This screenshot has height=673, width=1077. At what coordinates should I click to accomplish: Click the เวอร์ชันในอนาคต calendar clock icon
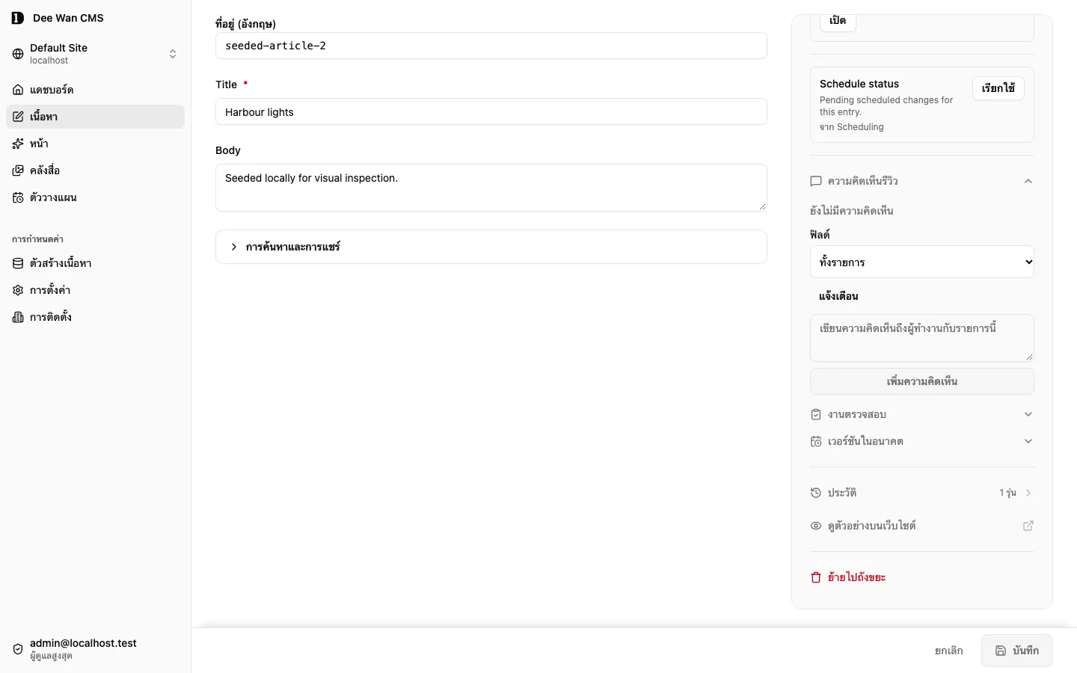[x=816, y=441]
